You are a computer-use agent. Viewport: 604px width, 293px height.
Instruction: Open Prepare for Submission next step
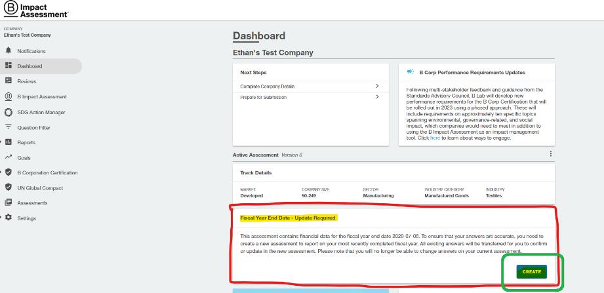tap(310, 98)
